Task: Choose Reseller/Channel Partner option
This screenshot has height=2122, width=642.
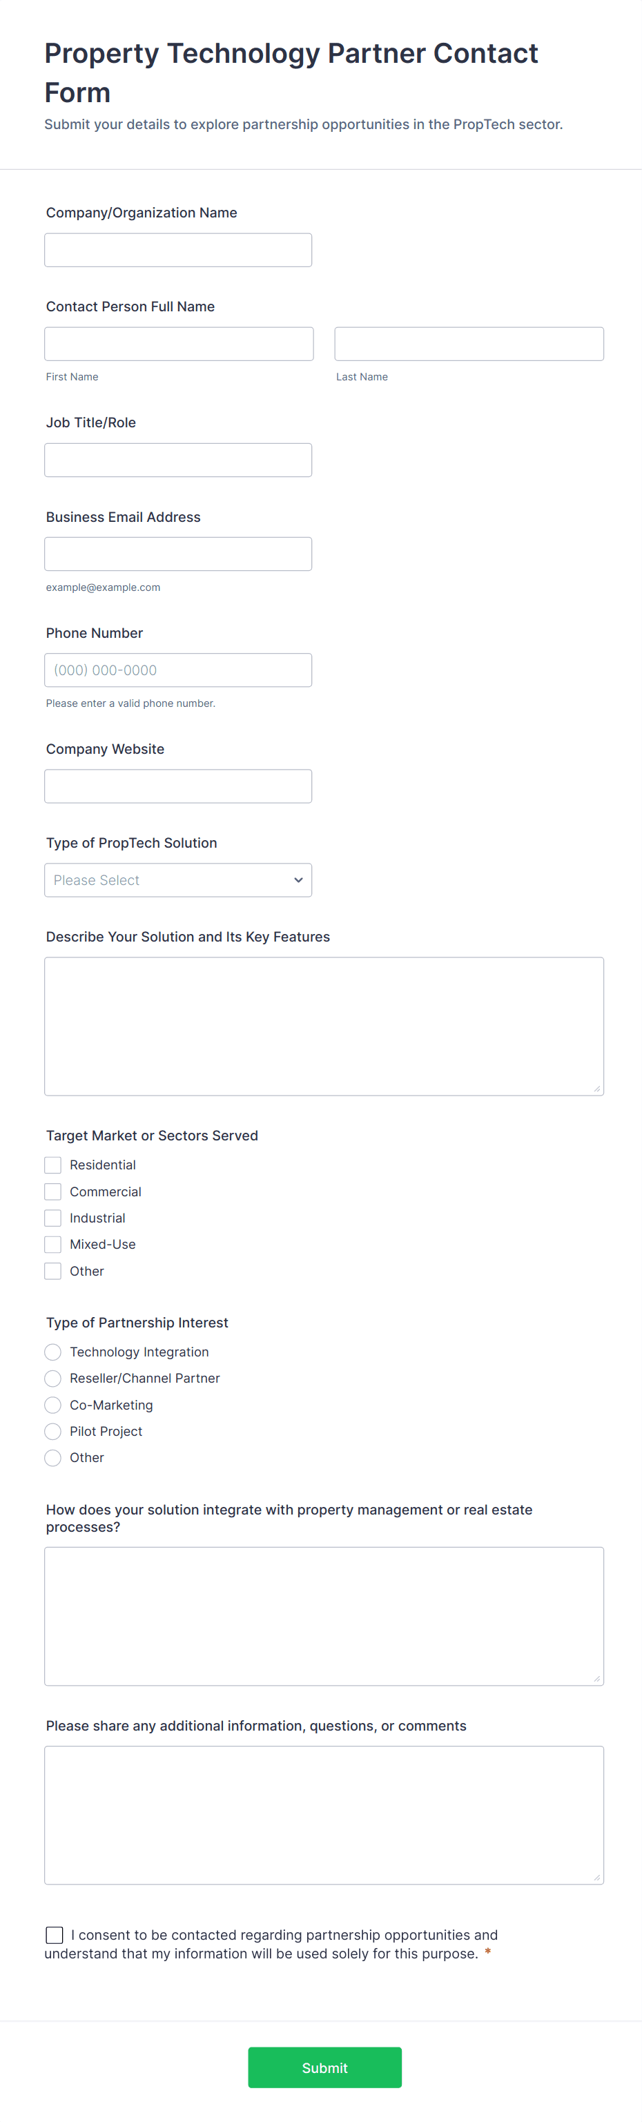Action: [52, 1378]
